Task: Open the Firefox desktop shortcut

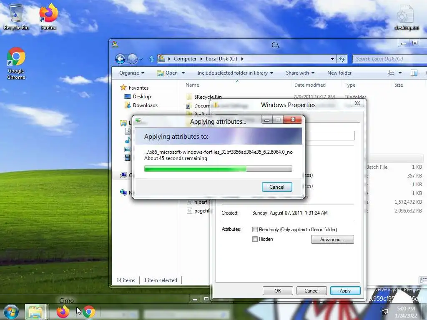Action: (48, 17)
